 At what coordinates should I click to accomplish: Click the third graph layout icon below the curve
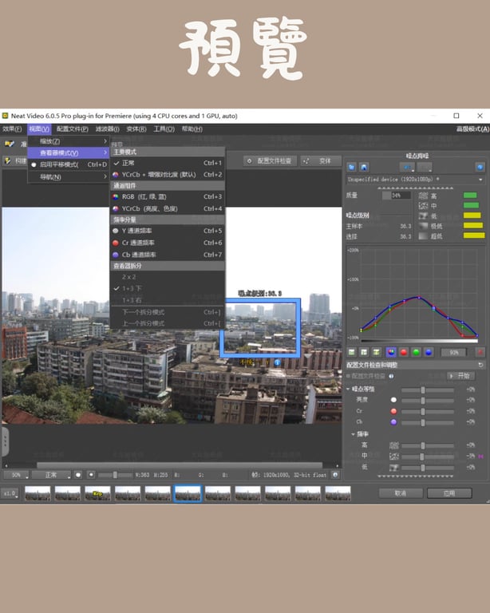[376, 352]
